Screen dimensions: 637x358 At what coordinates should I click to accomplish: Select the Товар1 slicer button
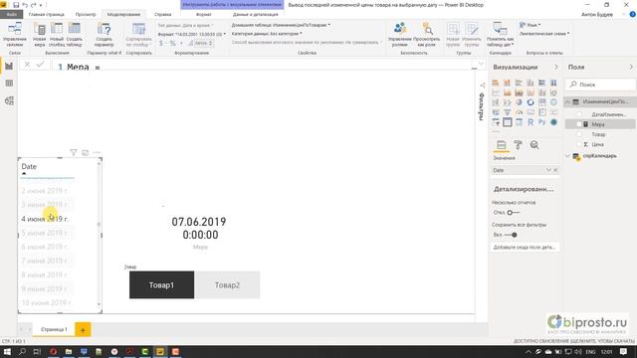click(161, 285)
